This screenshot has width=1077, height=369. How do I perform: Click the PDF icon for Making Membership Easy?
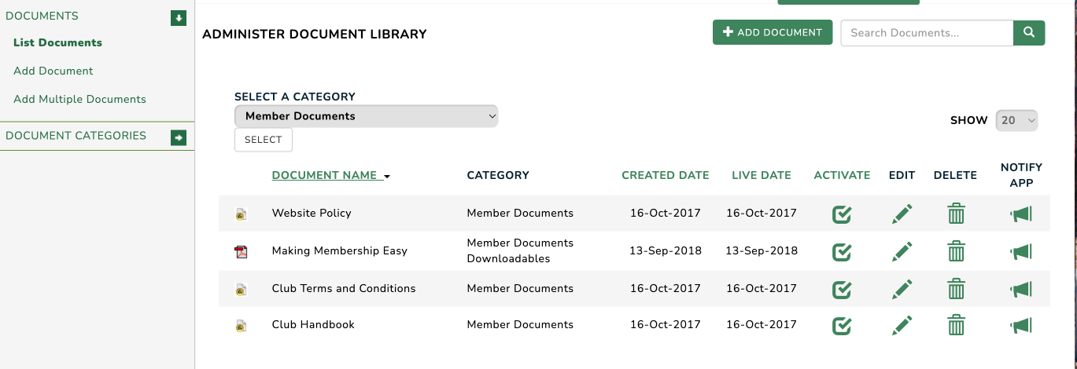(x=242, y=251)
